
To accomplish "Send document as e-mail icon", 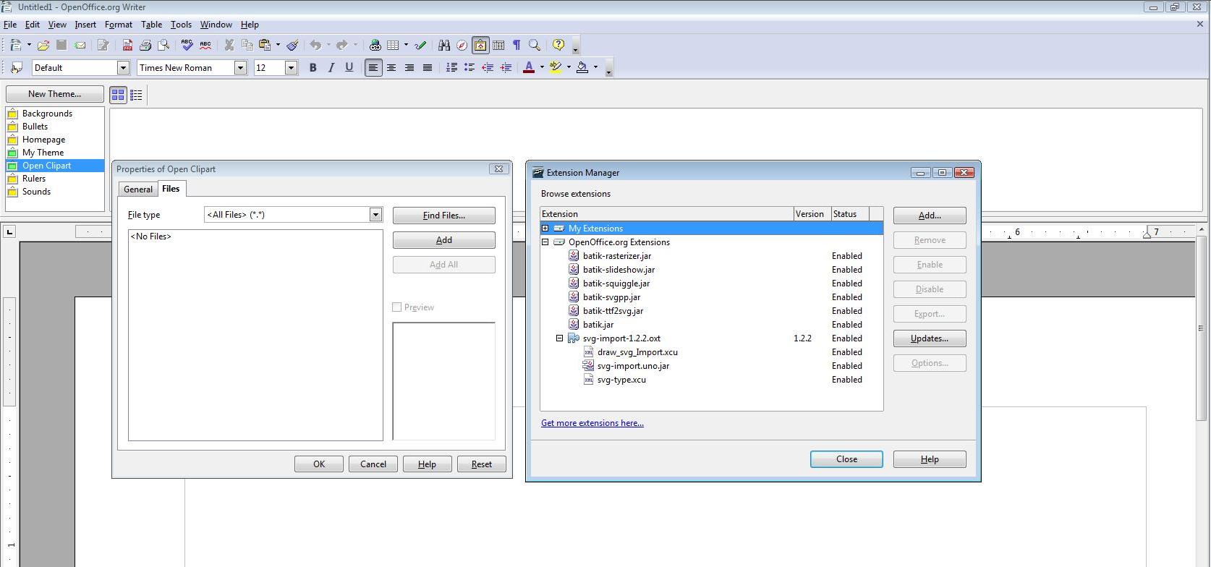I will click(x=80, y=45).
